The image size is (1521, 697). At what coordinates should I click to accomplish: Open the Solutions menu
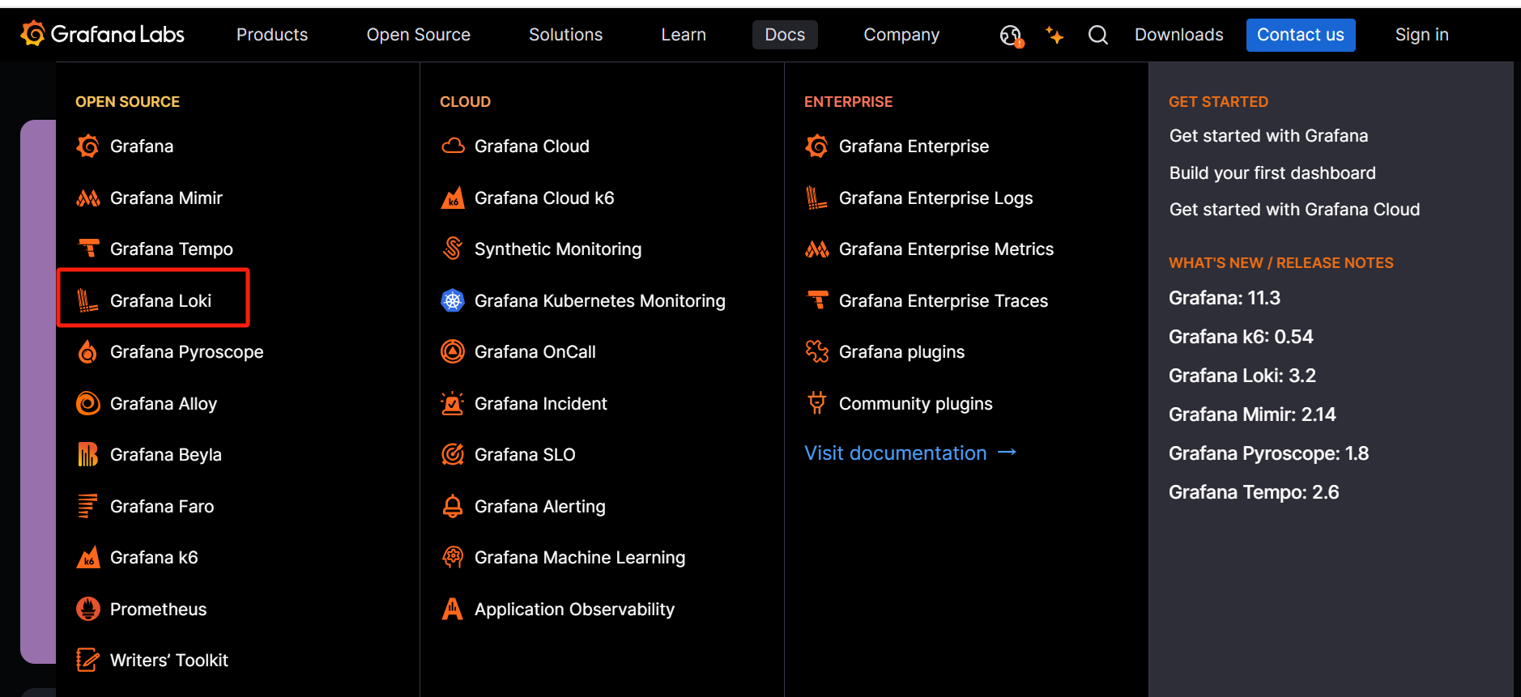pos(565,35)
